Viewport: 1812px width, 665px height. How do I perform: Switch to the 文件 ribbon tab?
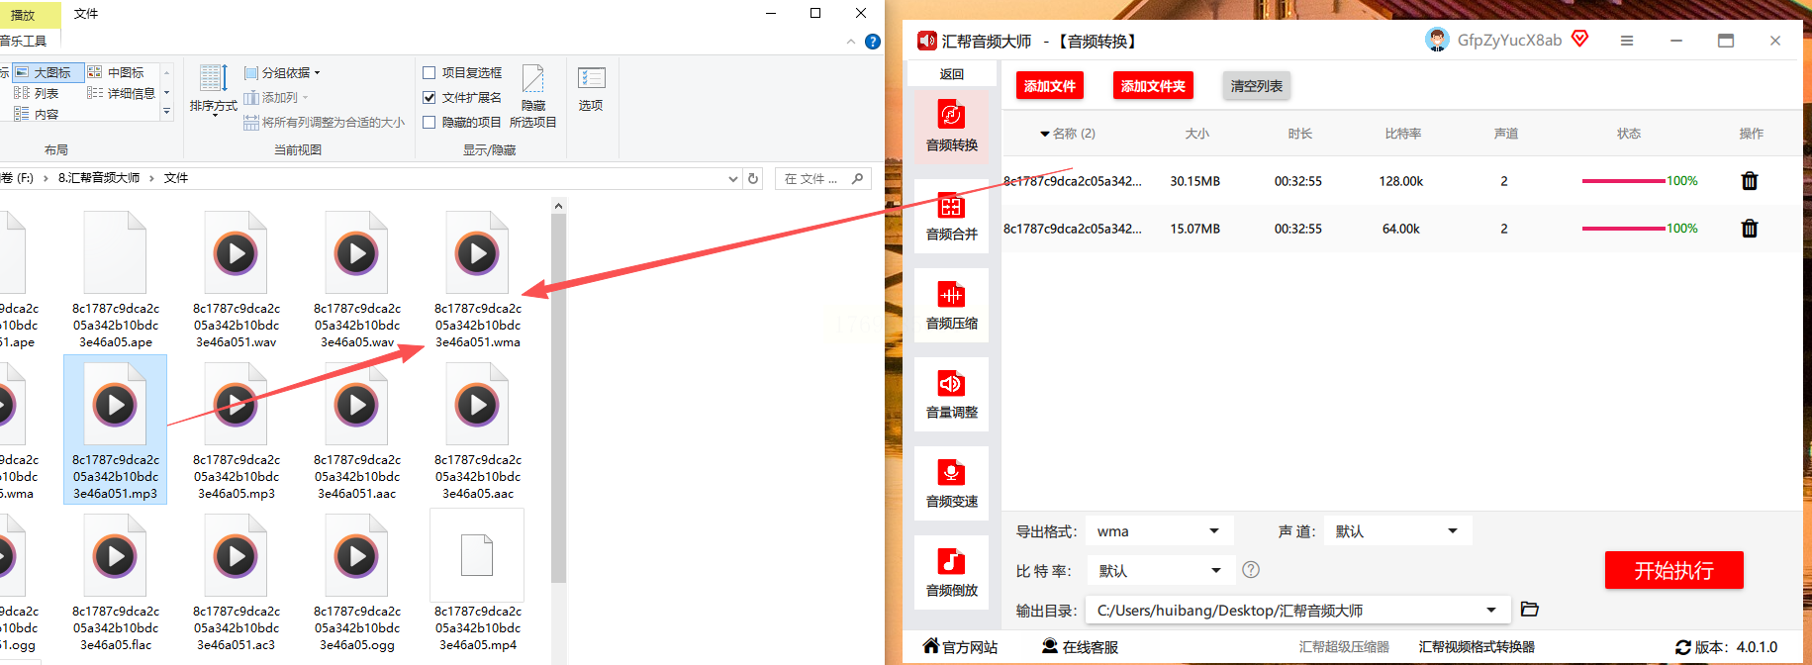(86, 14)
